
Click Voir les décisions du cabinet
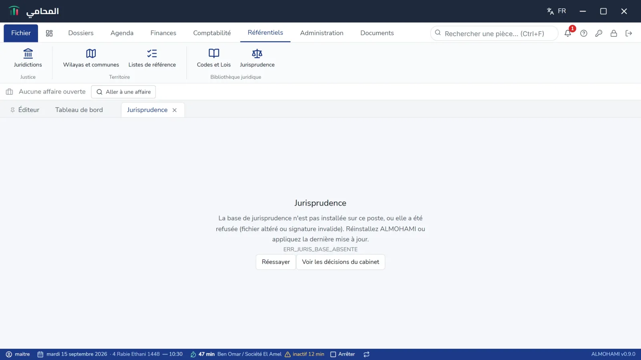click(341, 262)
